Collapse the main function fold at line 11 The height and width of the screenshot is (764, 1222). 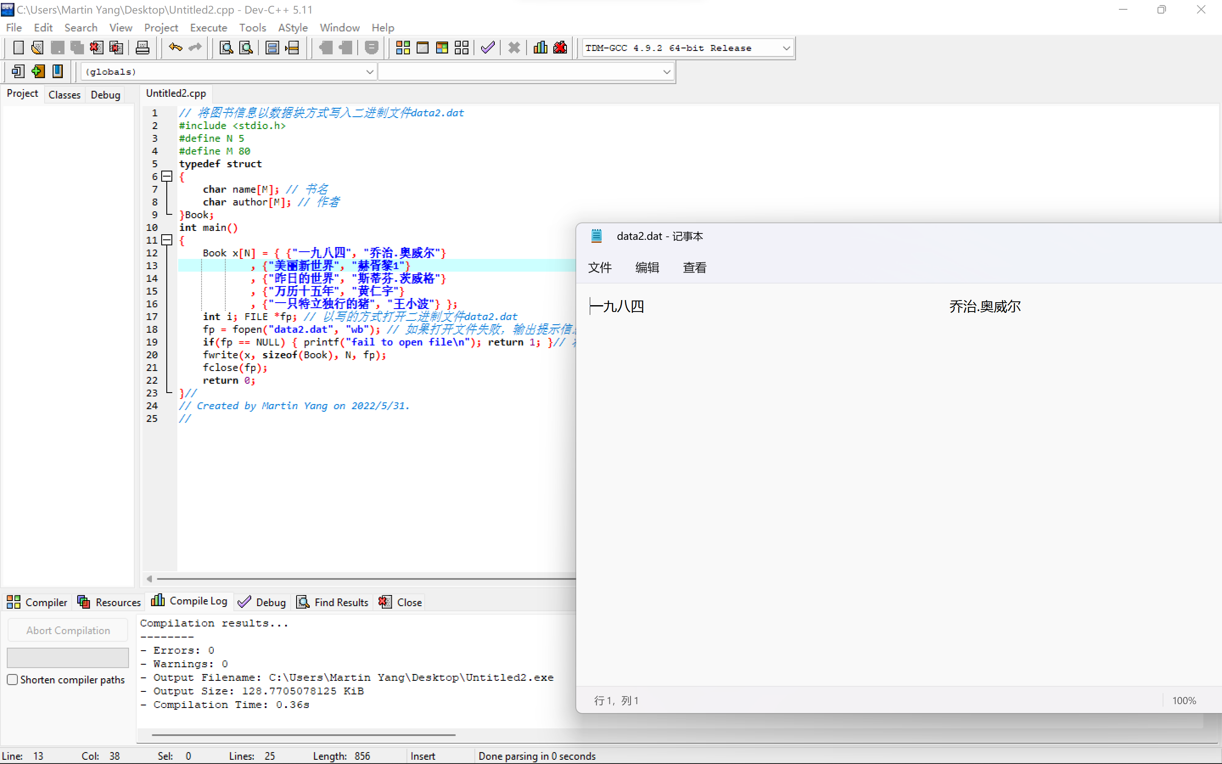click(167, 240)
